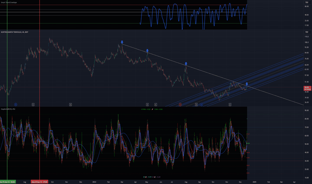Click the 70.00 level on RSI axis

(307, 127)
